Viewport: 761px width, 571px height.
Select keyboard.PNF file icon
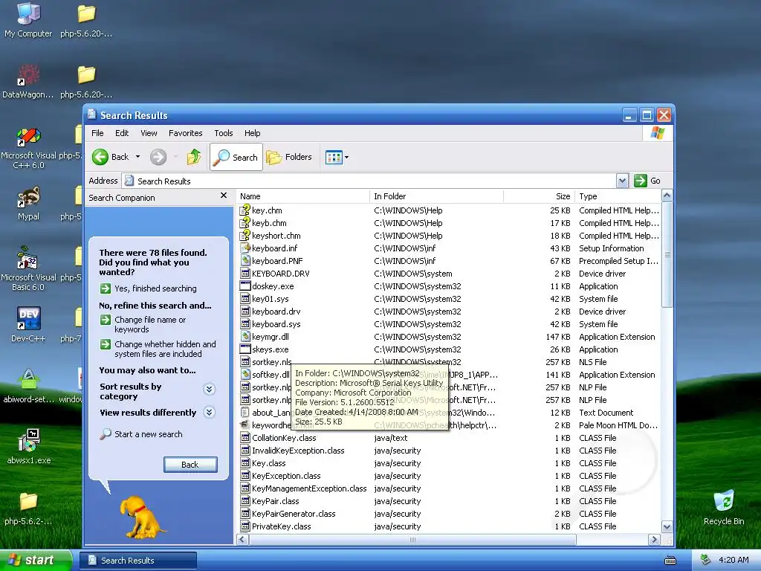[245, 261]
